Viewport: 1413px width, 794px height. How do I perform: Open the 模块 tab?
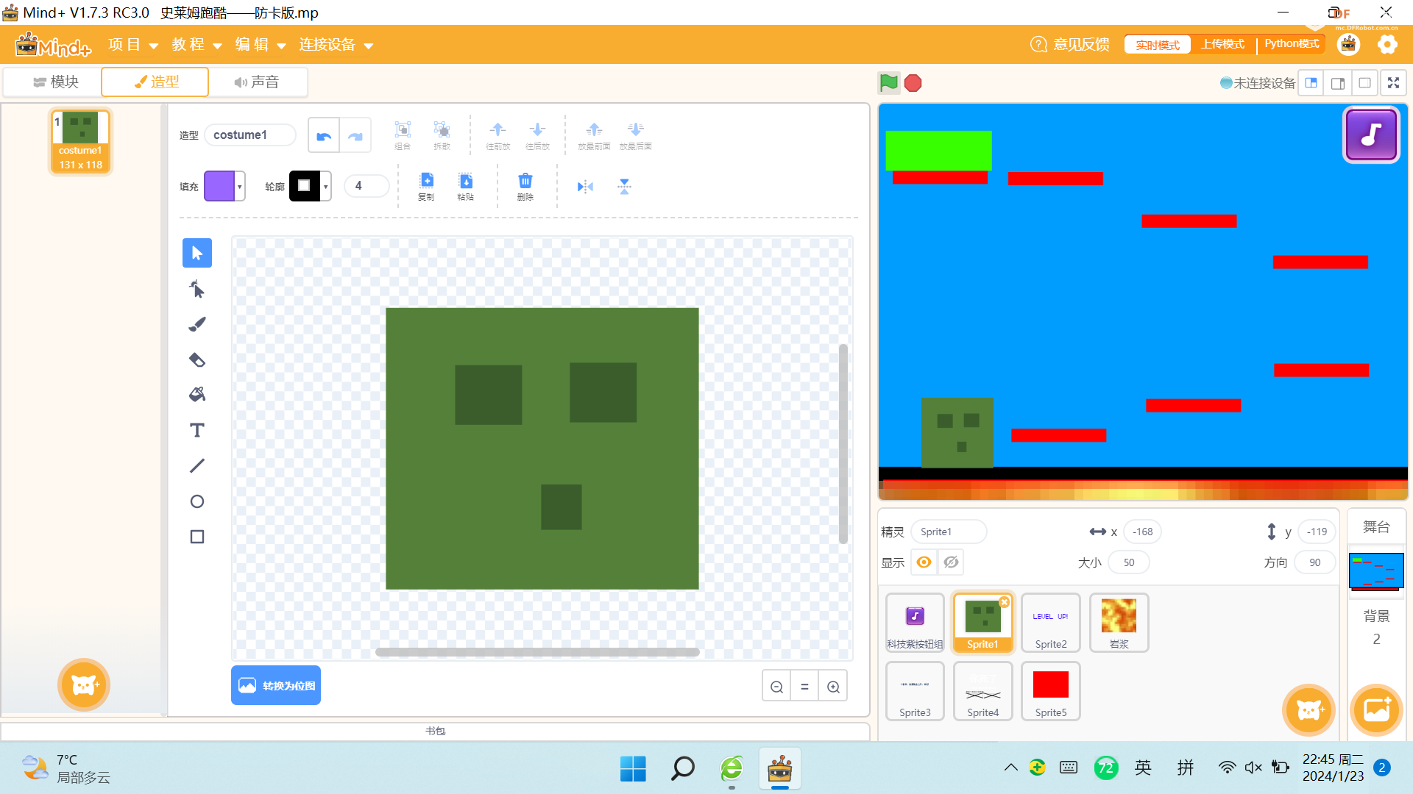(56, 82)
